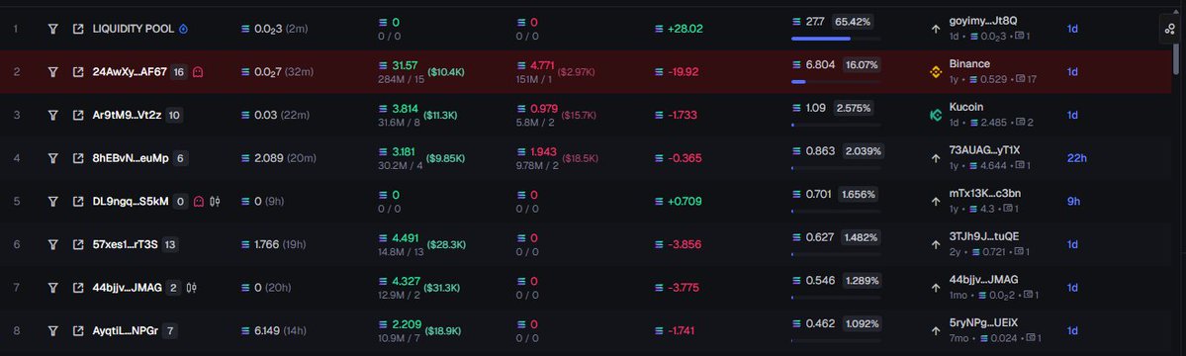Open DL9ngq...S5kM external link icon
This screenshot has height=356, width=1186.
tap(77, 201)
